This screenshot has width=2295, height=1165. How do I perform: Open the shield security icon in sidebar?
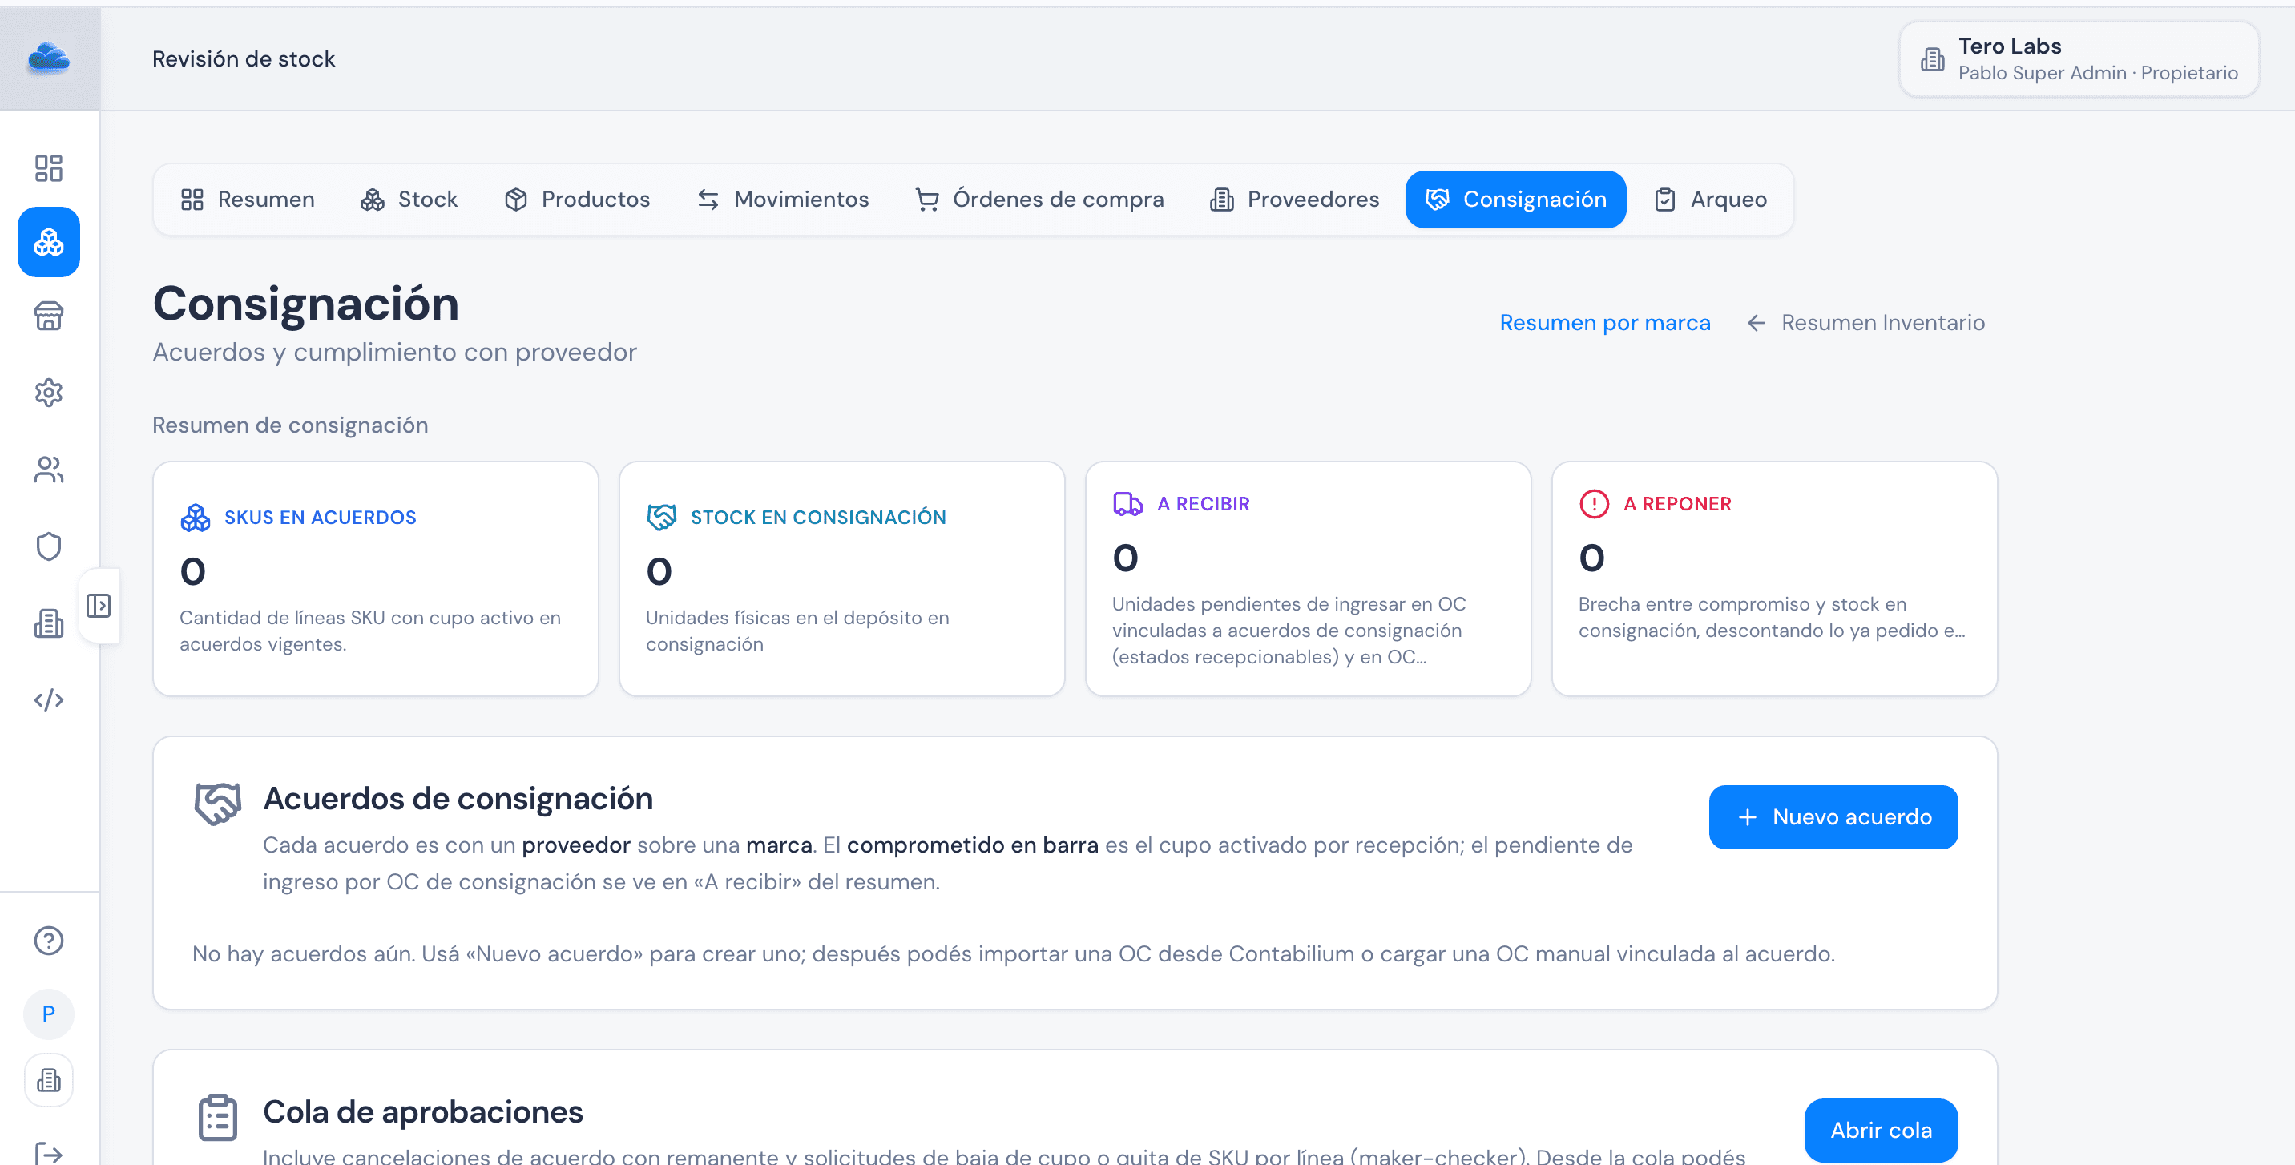point(49,546)
